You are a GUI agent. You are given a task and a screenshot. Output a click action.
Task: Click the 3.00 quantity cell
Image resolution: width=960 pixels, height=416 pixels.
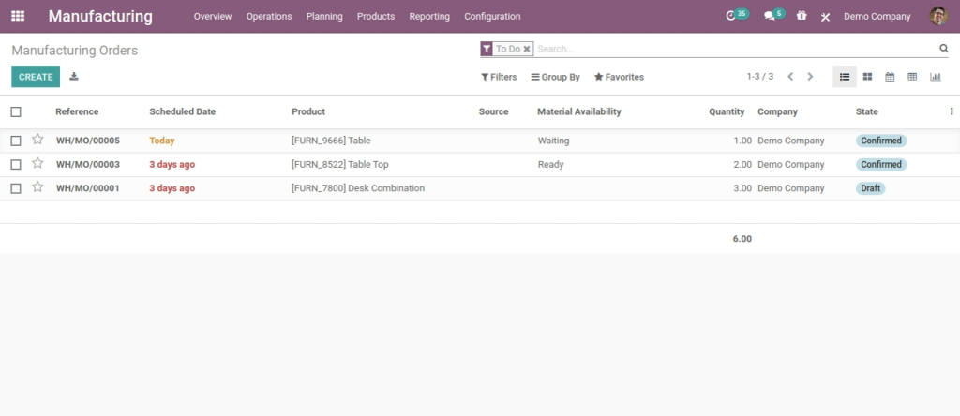[x=742, y=188]
